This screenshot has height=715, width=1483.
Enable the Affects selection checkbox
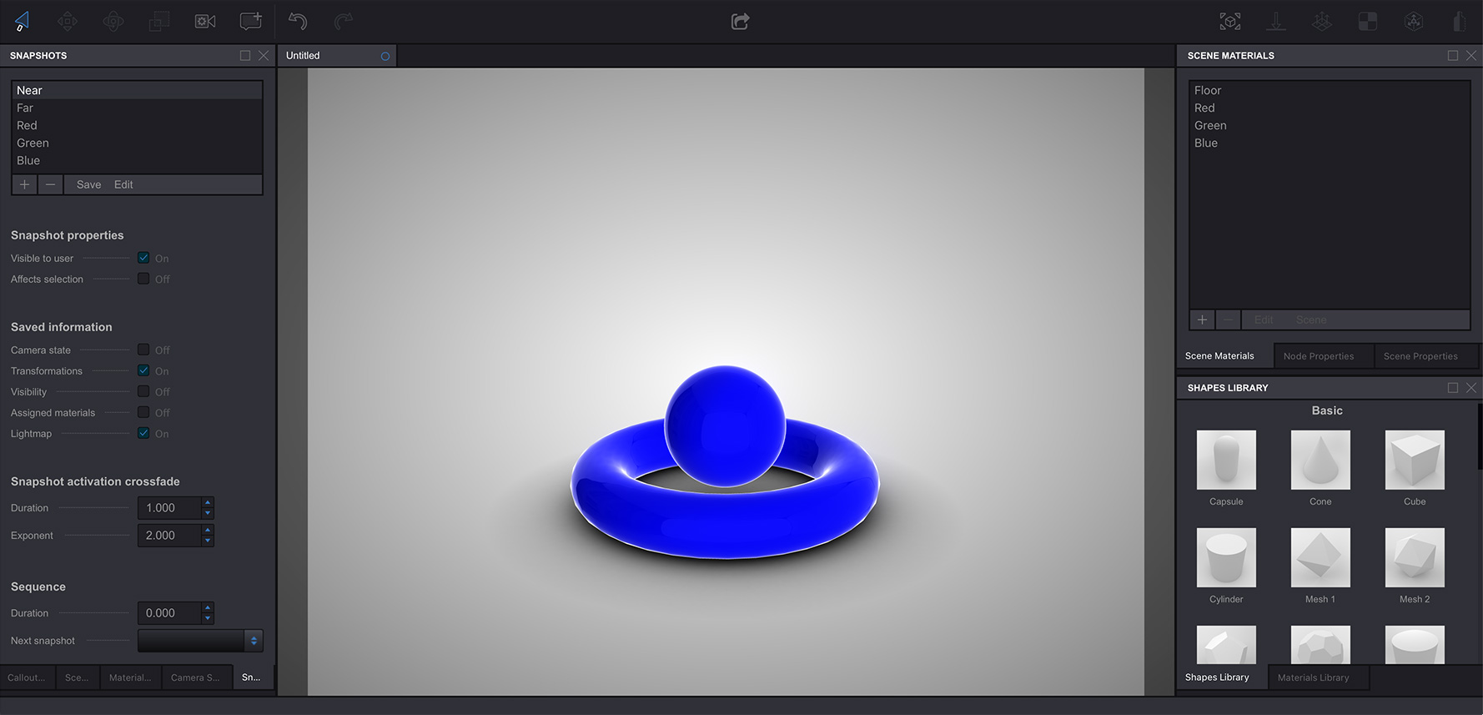pos(143,279)
